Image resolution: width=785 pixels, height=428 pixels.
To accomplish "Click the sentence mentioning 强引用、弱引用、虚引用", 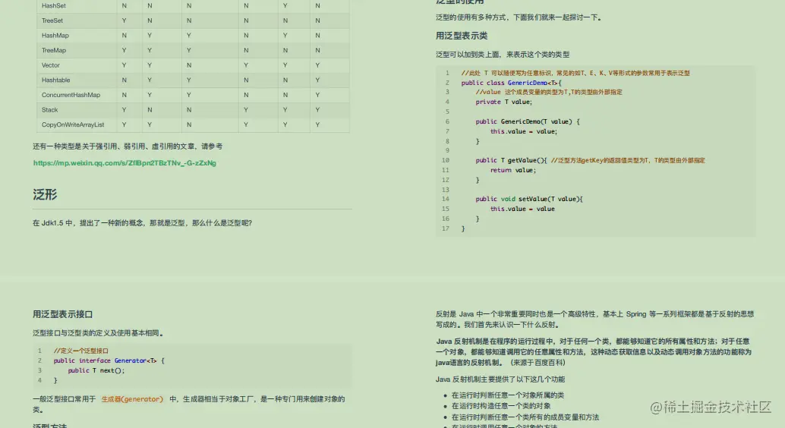I will coord(128,146).
